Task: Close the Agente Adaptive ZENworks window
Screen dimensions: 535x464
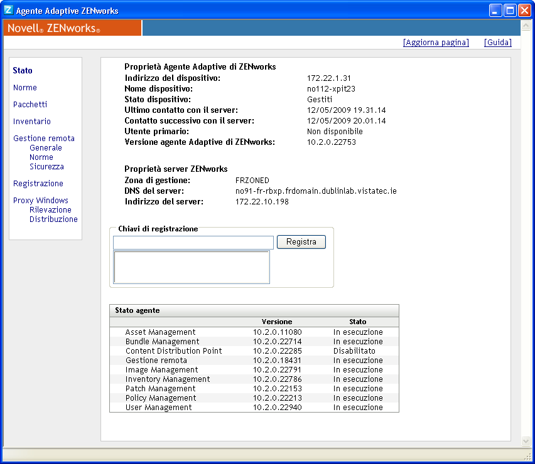Action: (525, 10)
